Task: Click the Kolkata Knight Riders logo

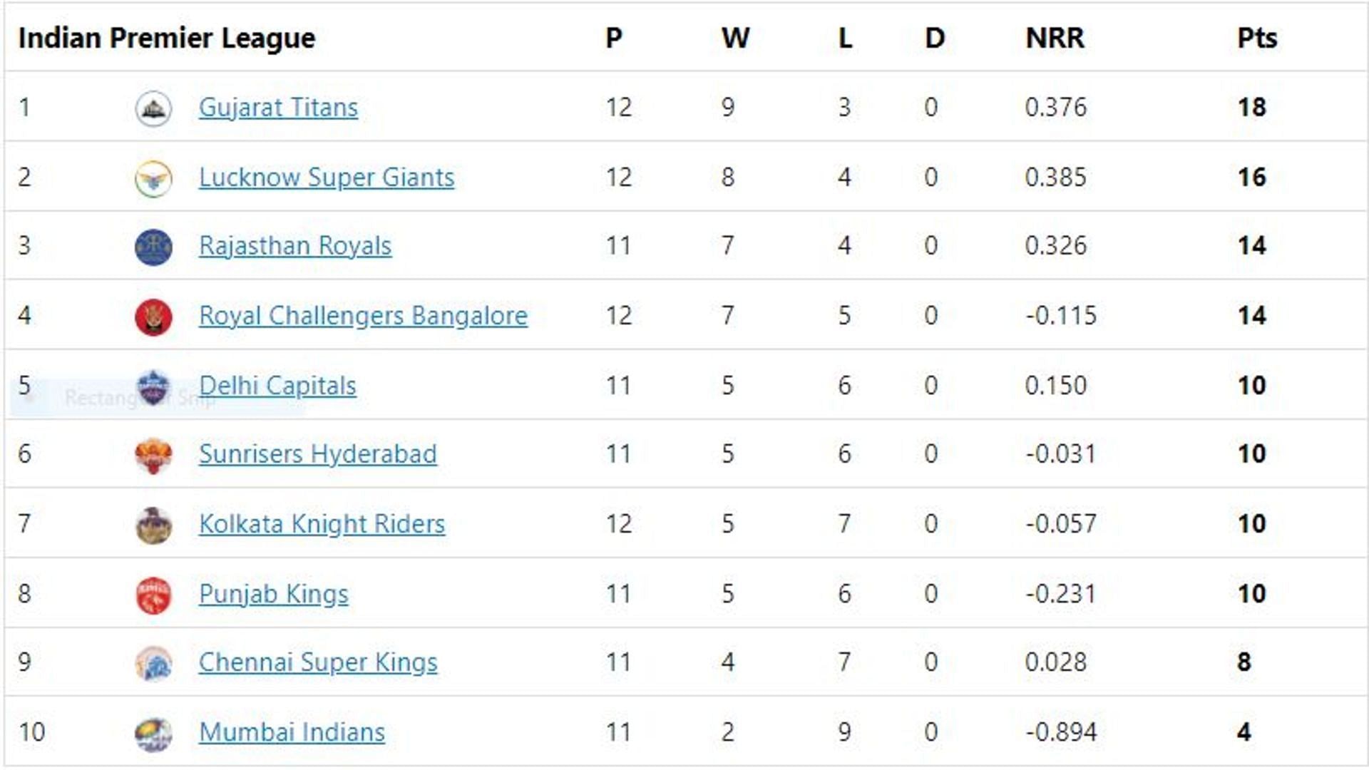Action: (153, 525)
